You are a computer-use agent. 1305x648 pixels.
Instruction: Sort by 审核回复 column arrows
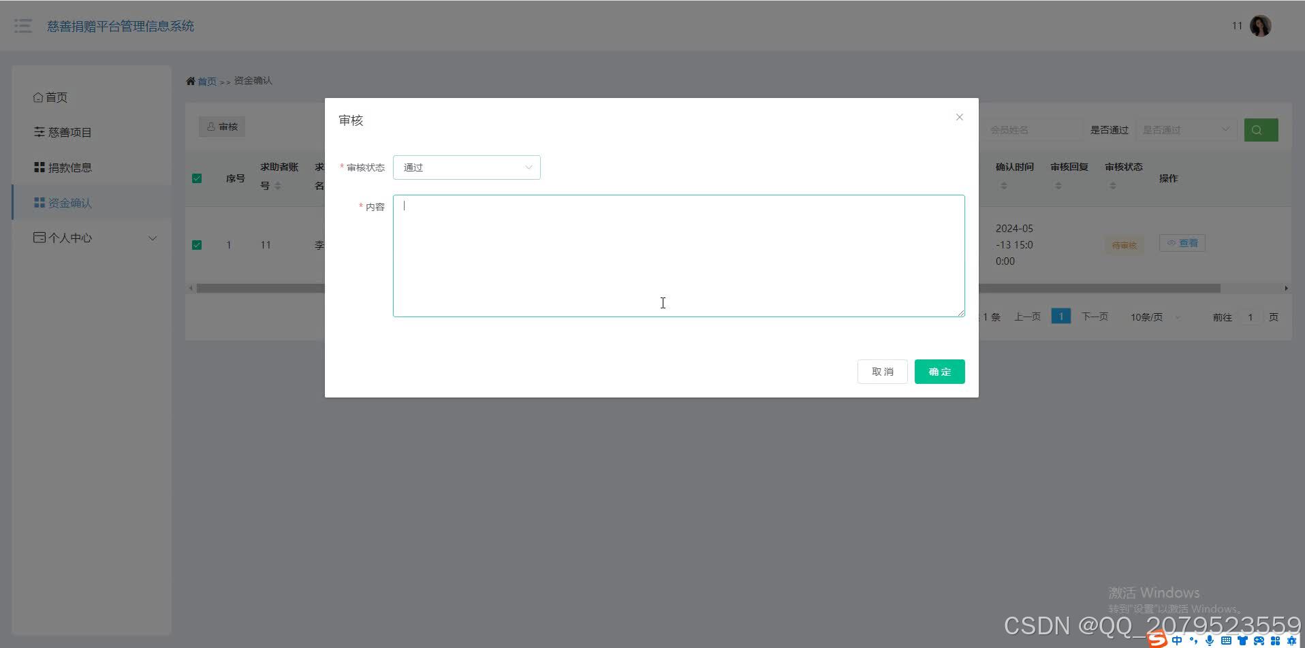pyautogui.click(x=1058, y=186)
